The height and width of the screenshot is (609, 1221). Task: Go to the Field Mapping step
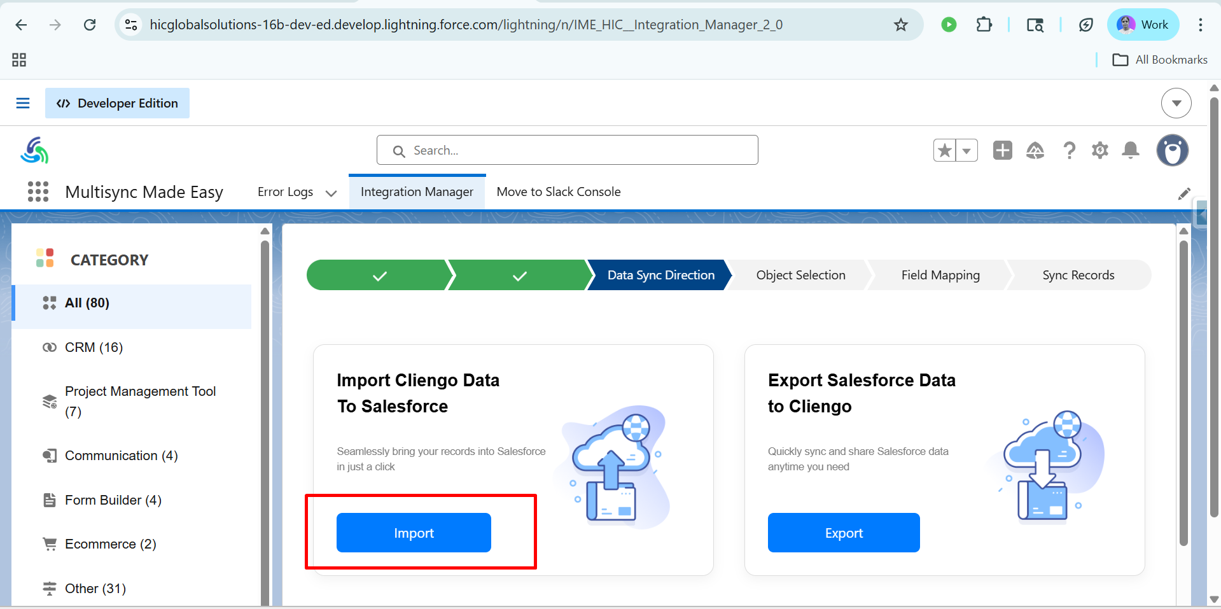[940, 275]
